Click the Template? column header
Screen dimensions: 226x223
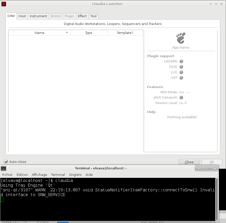125,33
